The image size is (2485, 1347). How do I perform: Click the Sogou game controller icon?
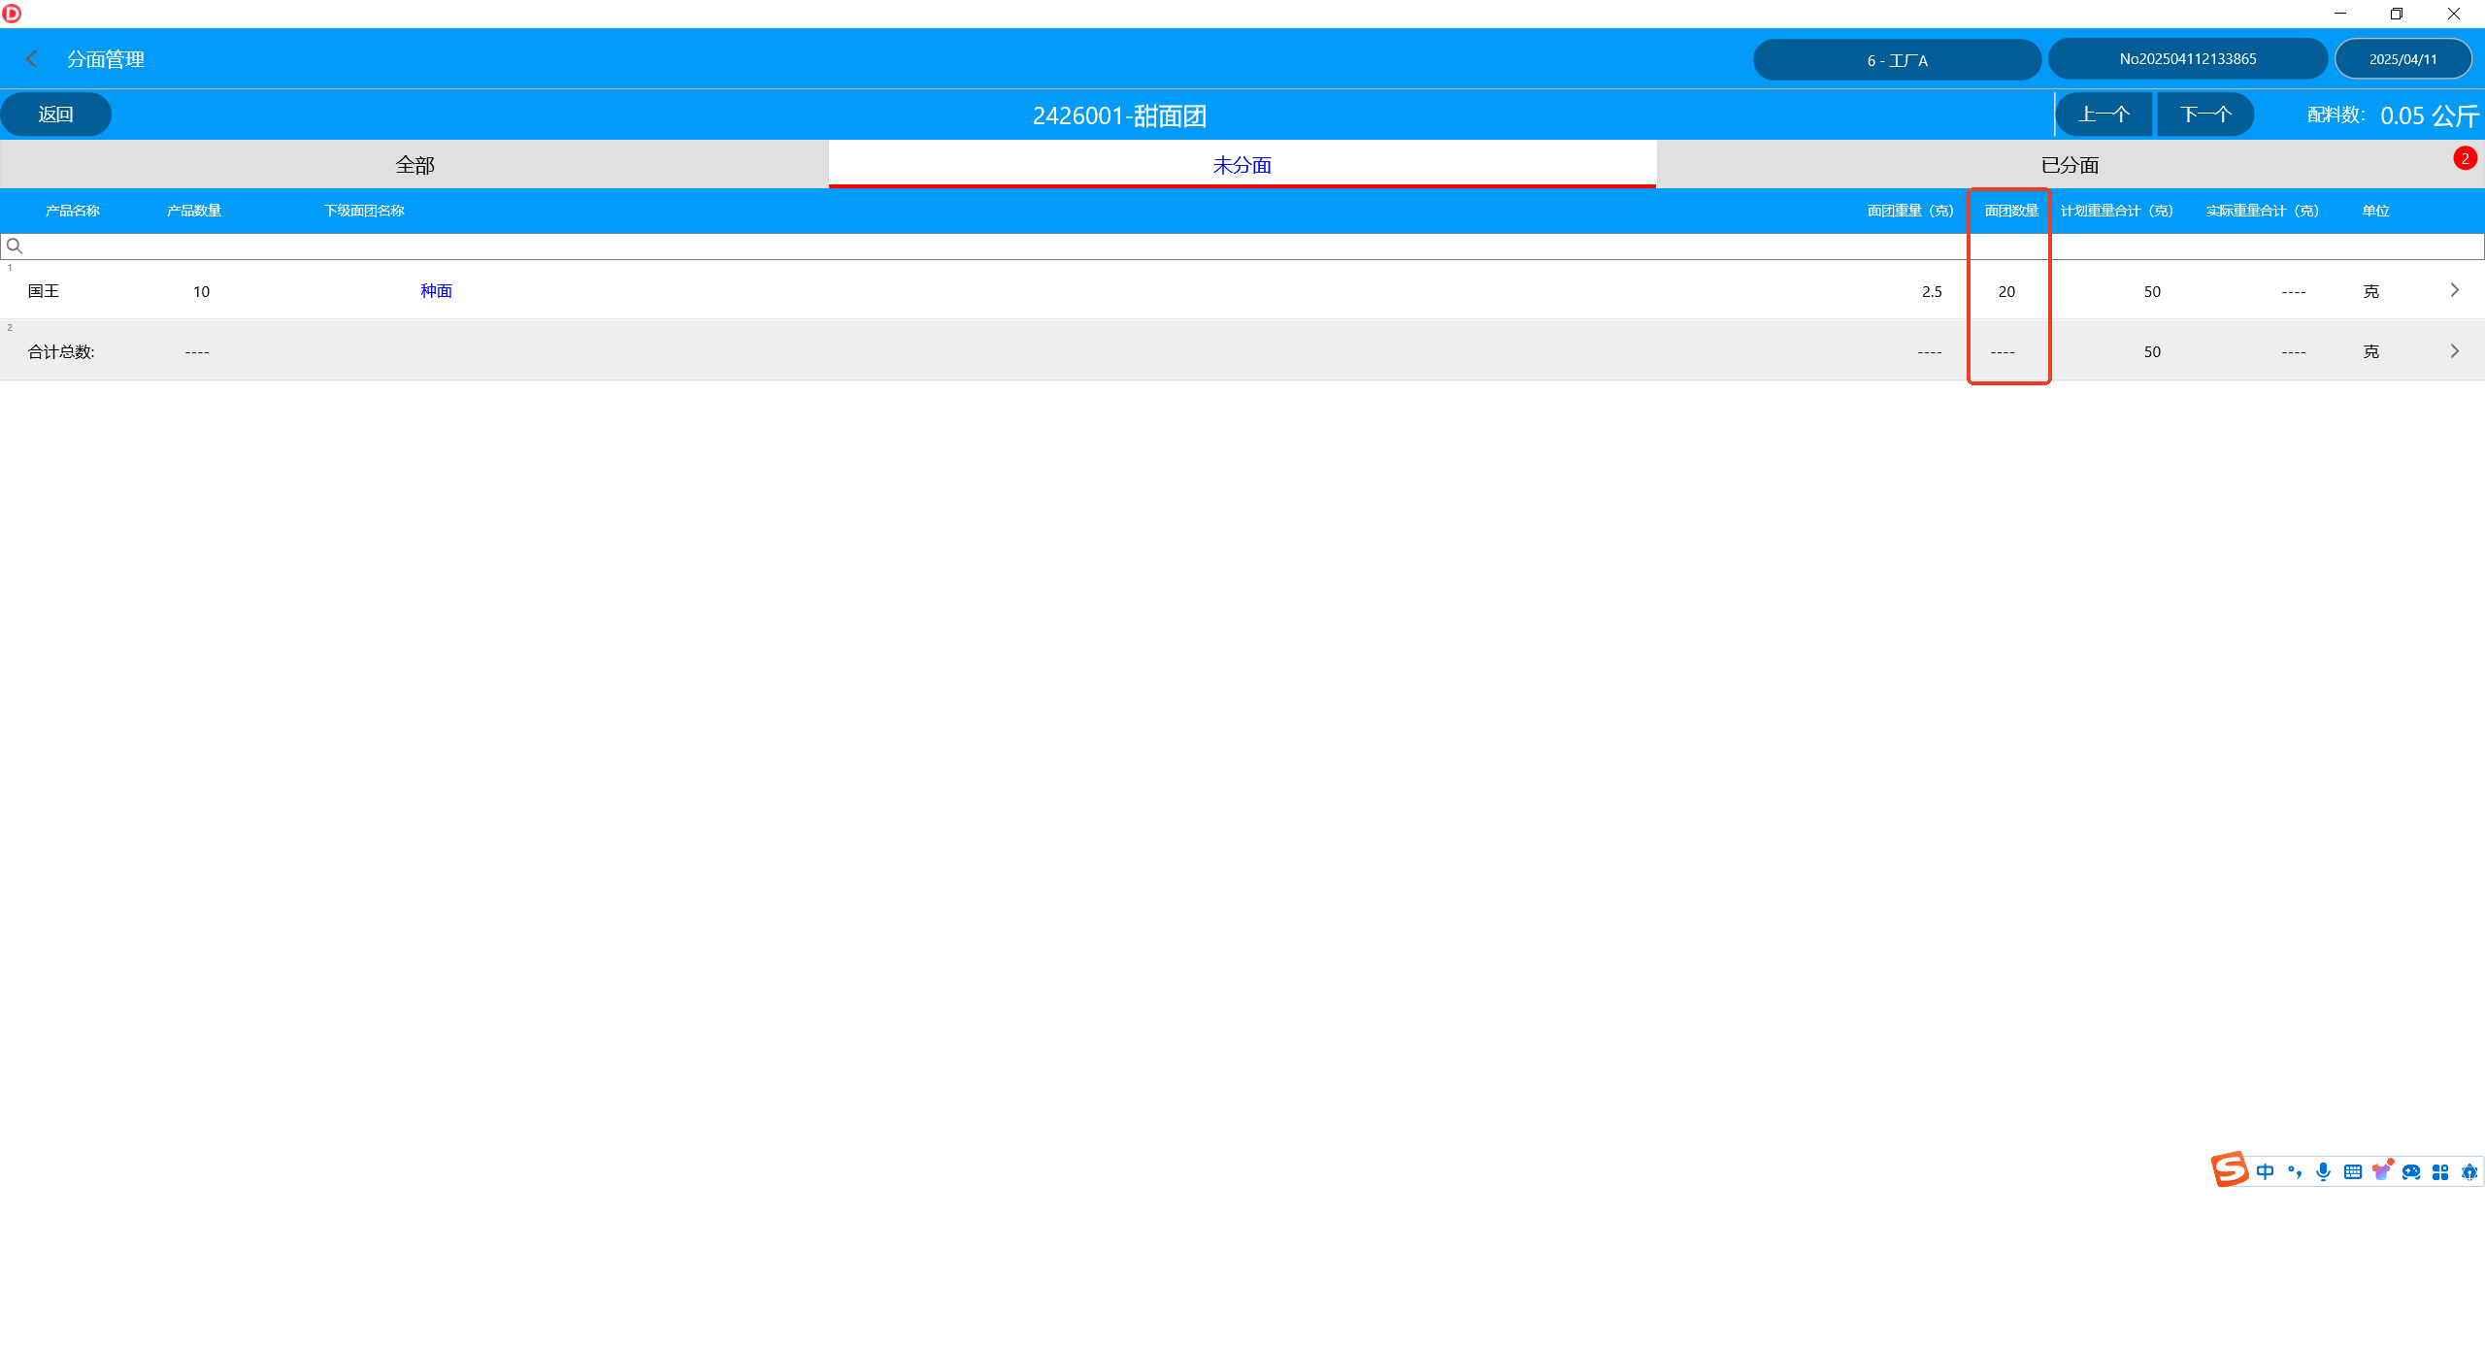pyautogui.click(x=2411, y=1172)
